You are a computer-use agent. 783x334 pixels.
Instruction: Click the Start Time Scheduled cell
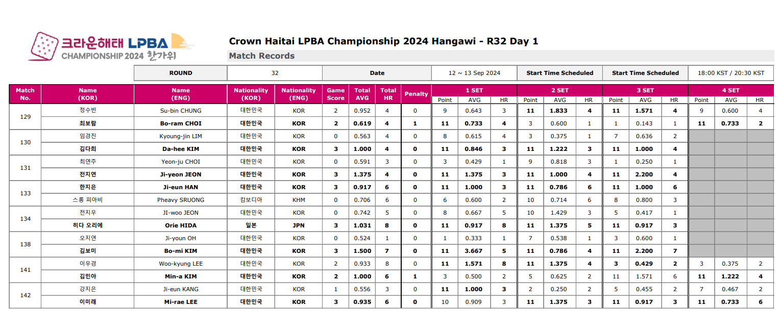point(560,73)
